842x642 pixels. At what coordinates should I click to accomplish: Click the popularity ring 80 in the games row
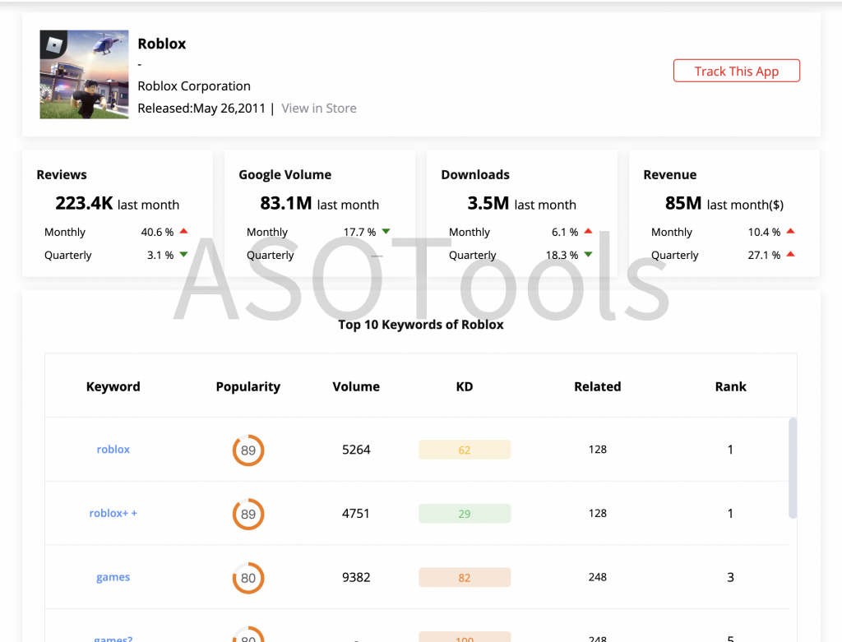pos(248,578)
